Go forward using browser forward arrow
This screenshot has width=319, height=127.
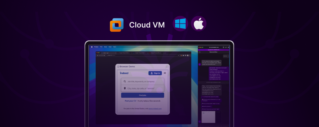point(100,55)
